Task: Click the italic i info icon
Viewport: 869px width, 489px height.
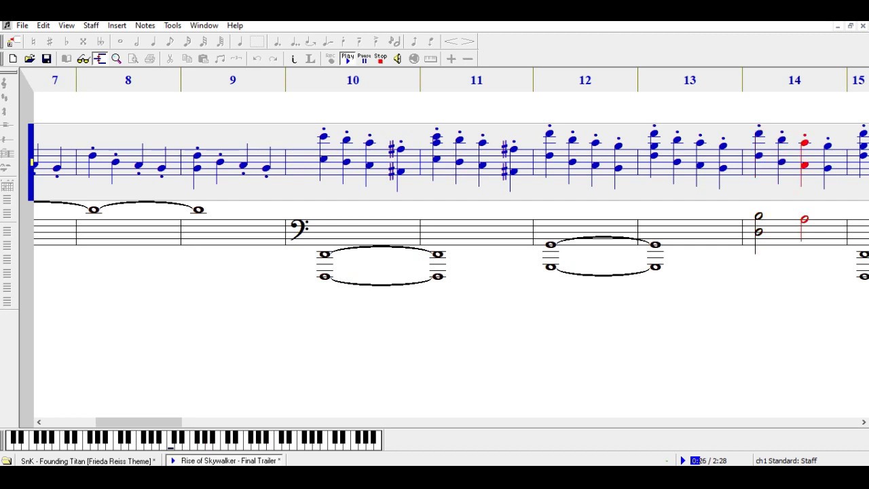Action: coord(294,59)
